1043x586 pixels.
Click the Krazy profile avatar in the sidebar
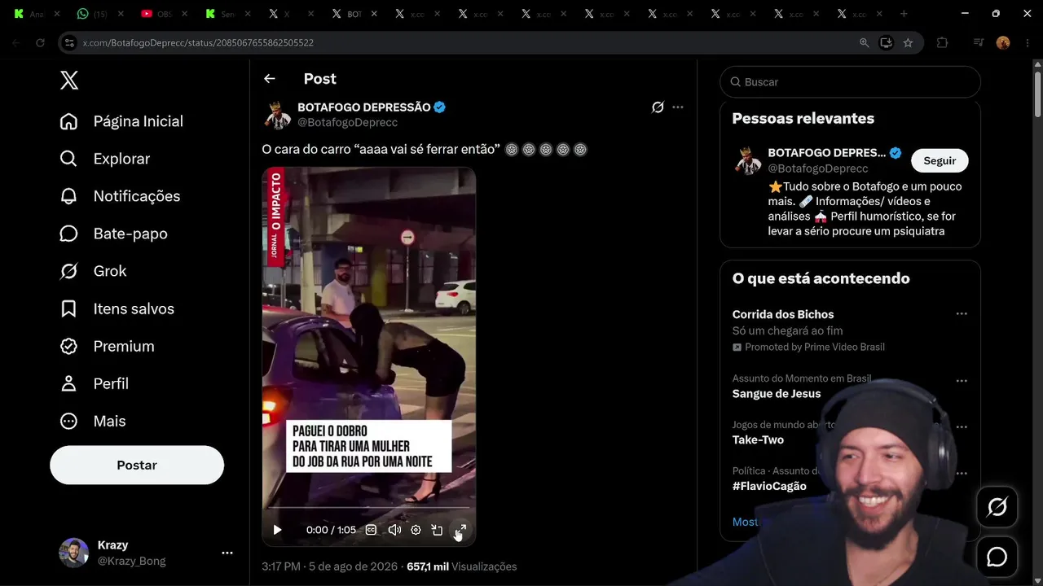[73, 553]
